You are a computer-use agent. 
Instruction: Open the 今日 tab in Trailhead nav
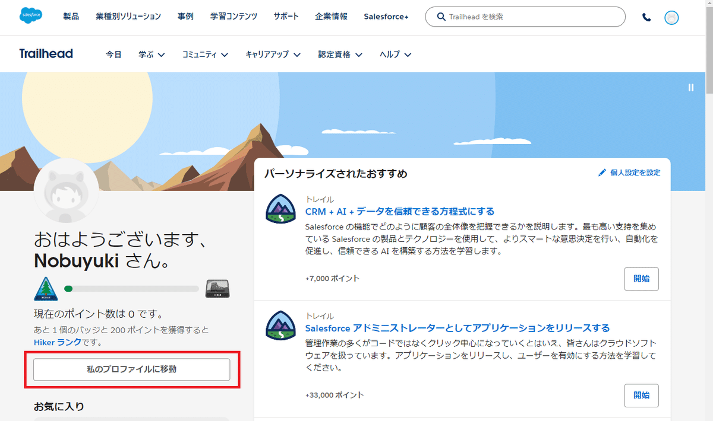point(113,55)
